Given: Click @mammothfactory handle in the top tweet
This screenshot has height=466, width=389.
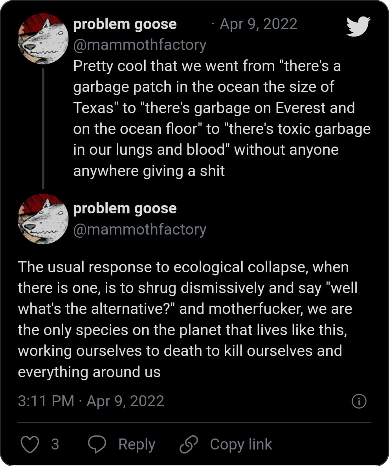Looking at the screenshot, I should [139, 45].
